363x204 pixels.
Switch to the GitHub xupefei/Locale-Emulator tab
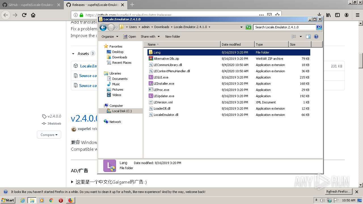[x=31, y=5]
